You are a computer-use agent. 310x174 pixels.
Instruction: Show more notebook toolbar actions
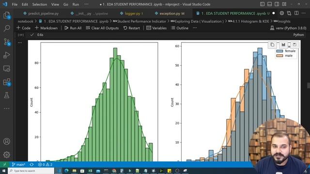click(x=195, y=28)
